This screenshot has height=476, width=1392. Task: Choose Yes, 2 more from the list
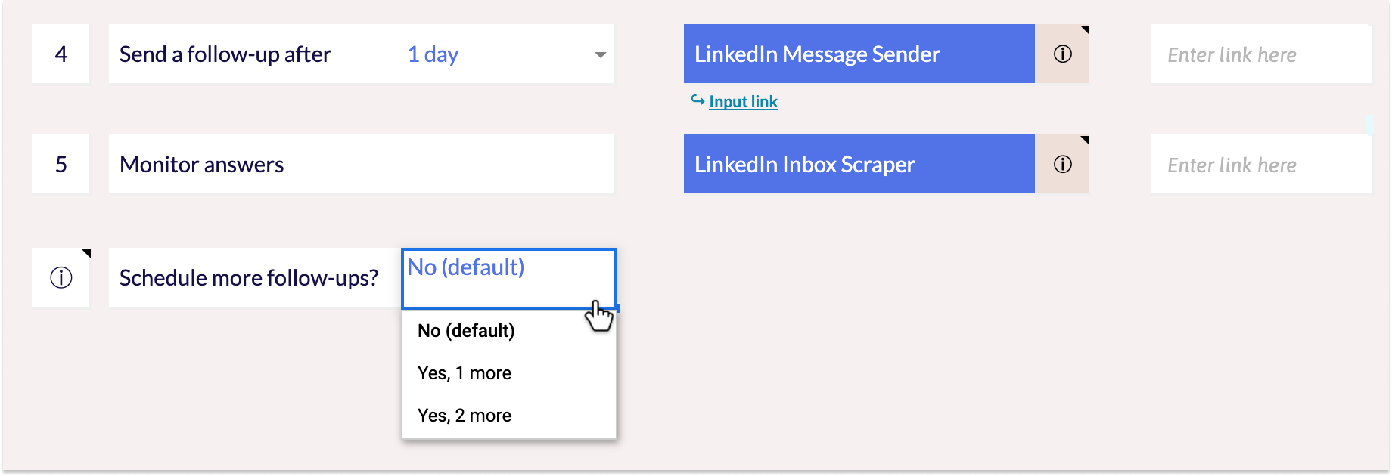coord(464,415)
